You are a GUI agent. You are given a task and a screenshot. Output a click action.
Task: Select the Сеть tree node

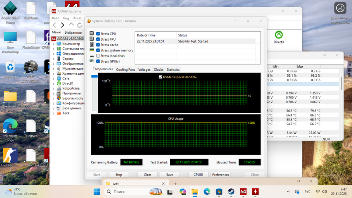(66, 78)
